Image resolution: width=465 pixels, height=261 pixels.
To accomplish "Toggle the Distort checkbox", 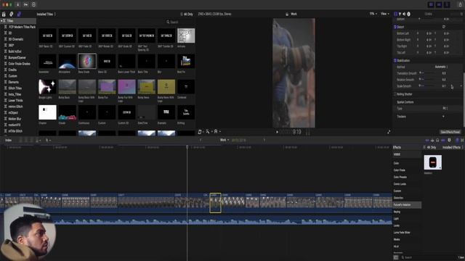I will [x=395, y=27].
